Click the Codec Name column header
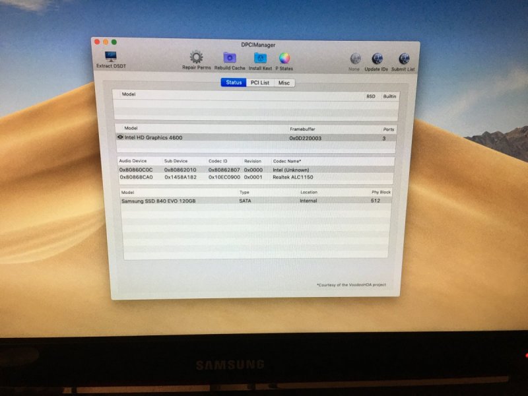This screenshot has width=528, height=396. pyautogui.click(x=287, y=161)
